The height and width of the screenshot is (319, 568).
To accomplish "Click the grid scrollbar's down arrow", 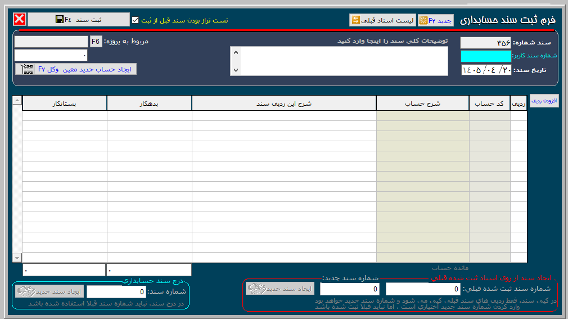I will (17, 258).
